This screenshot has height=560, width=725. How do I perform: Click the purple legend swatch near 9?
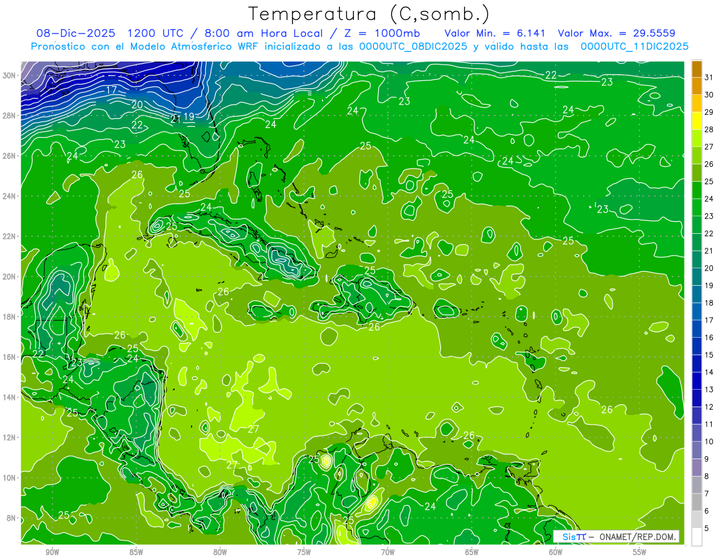697,468
